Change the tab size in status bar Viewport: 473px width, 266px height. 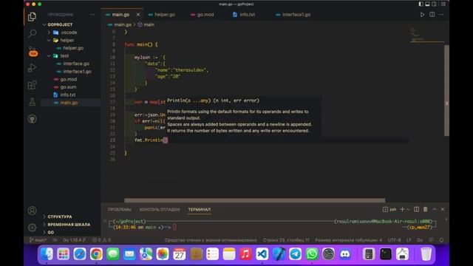348,240
